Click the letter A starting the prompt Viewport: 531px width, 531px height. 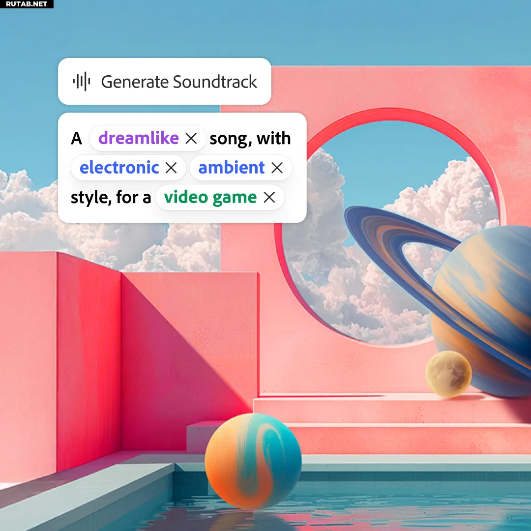tap(76, 139)
